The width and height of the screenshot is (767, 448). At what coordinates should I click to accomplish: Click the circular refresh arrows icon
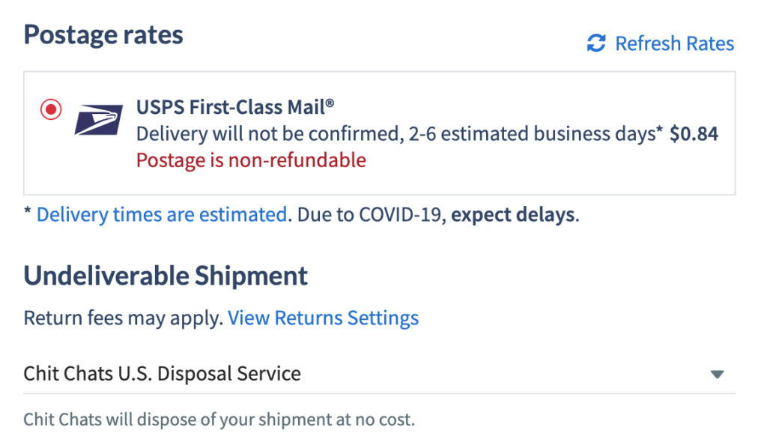point(596,43)
